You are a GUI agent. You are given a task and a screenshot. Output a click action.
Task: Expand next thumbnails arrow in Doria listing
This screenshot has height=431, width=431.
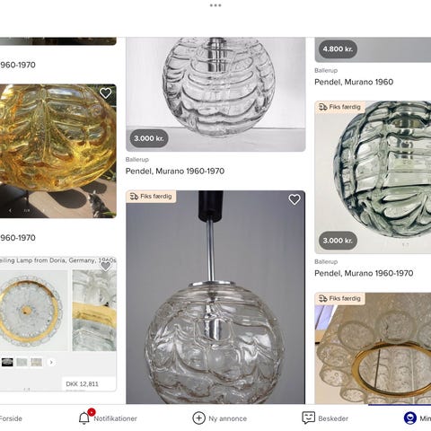(x=51, y=363)
